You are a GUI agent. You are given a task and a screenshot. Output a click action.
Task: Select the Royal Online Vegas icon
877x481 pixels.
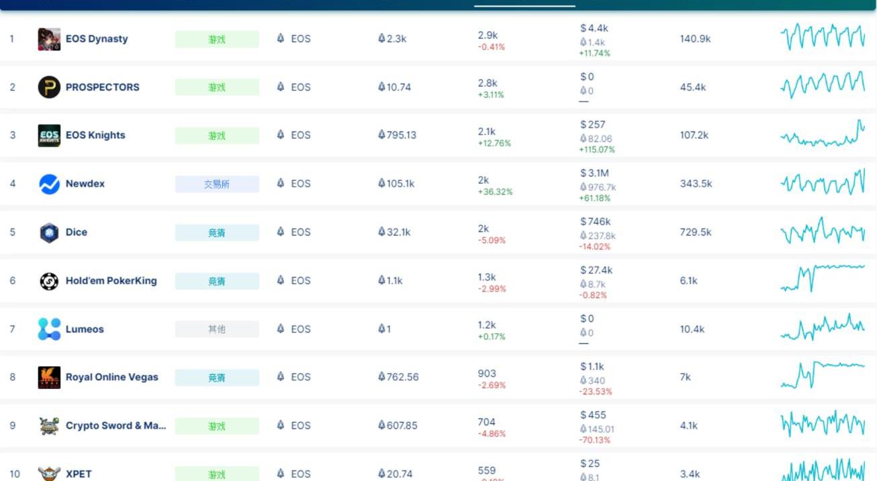[x=49, y=378]
